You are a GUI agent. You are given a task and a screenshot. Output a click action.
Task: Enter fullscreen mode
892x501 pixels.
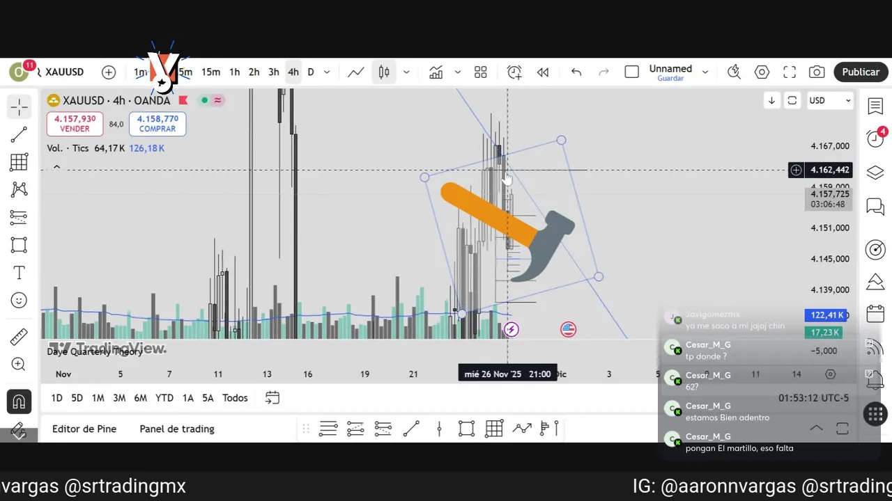[790, 72]
